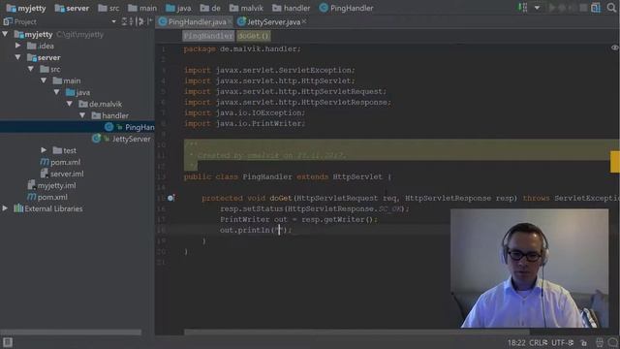The height and width of the screenshot is (349, 620).
Task: Collapse the server module node
Action: (x=17, y=57)
